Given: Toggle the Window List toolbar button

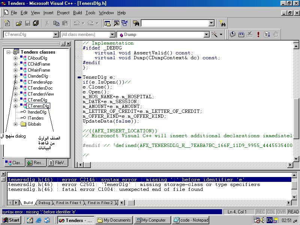Looking at the screenshot, I should (125, 23).
